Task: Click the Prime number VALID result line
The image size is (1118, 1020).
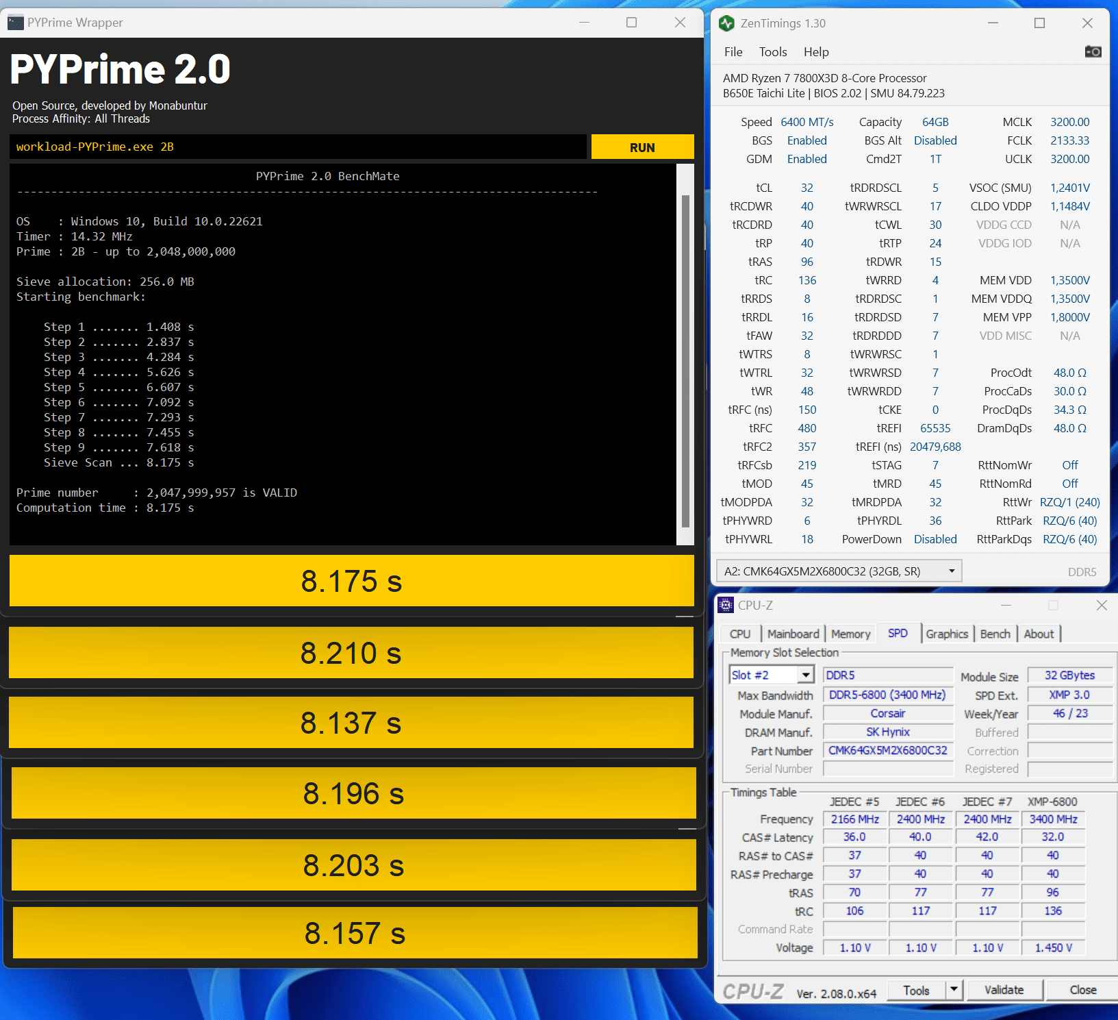Action: pos(157,493)
